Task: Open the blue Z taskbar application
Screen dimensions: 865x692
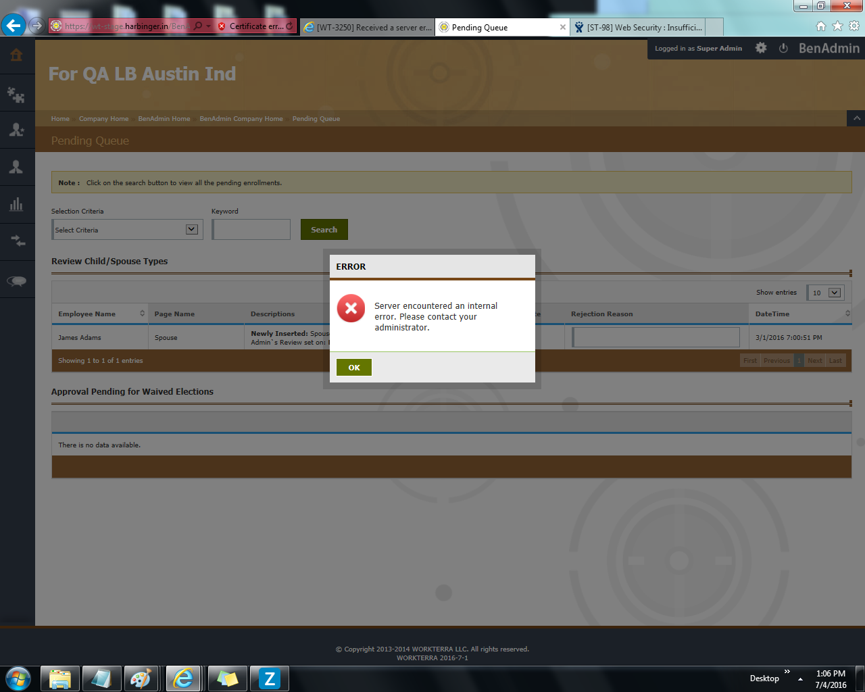Action: click(270, 678)
